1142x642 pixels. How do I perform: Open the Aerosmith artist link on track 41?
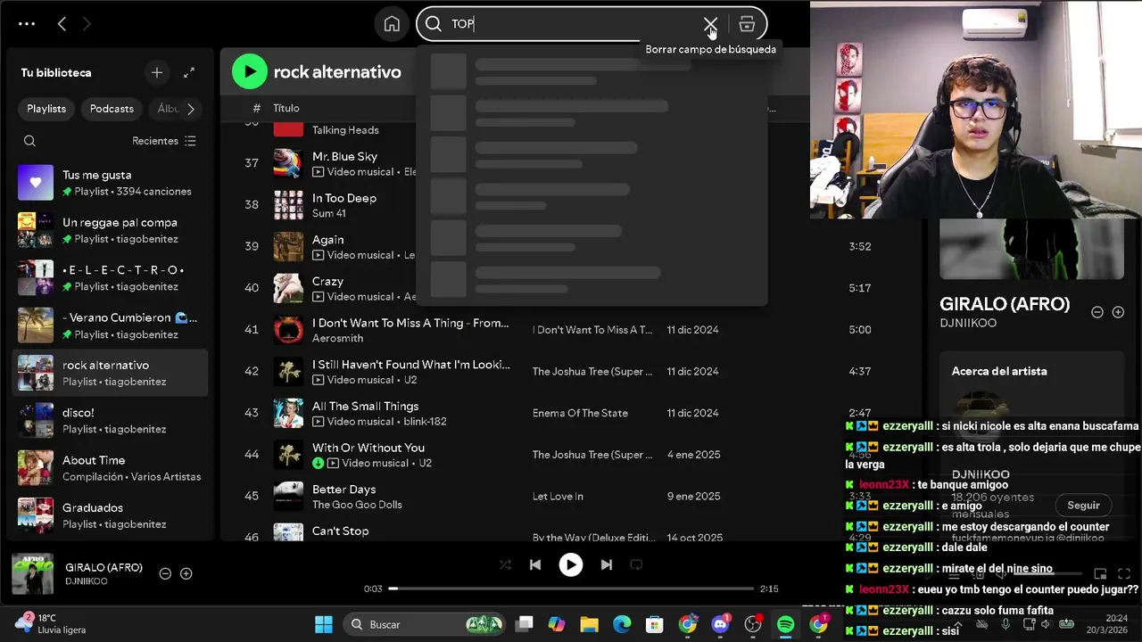tap(337, 338)
